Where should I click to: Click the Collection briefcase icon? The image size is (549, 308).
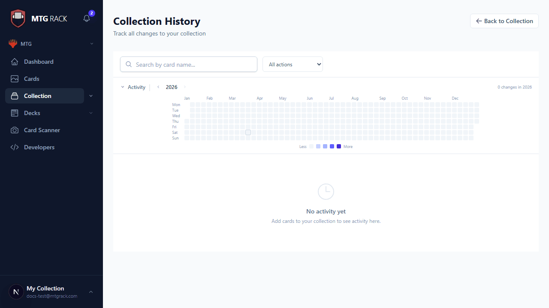[14, 96]
